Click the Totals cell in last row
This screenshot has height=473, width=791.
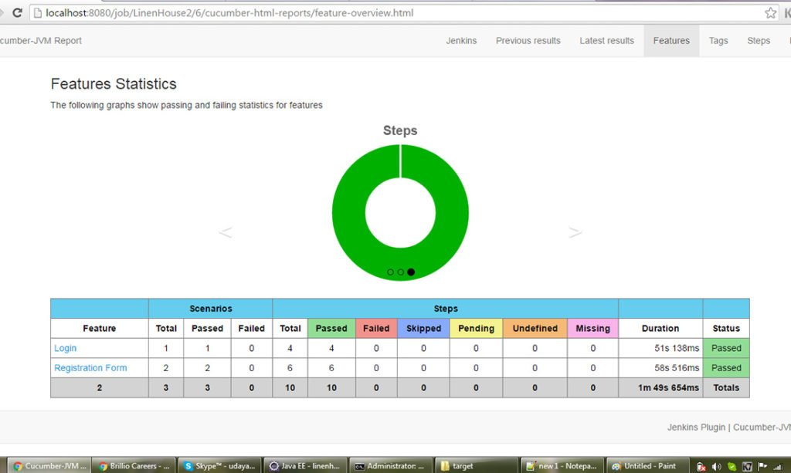[x=726, y=388]
